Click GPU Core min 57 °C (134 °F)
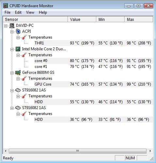This screenshot has width=156, height=163. (110, 84)
